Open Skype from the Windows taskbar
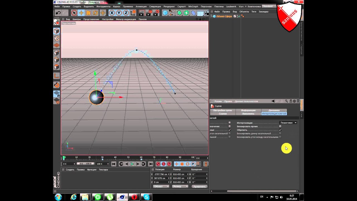Viewport: 357px width, 201px height. [x=146, y=197]
